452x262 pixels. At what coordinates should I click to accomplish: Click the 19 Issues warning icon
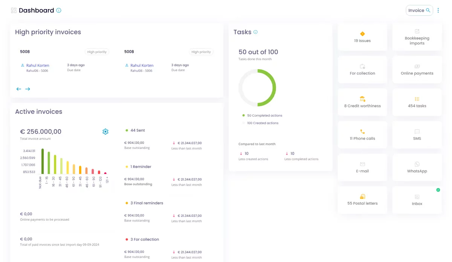tap(362, 34)
